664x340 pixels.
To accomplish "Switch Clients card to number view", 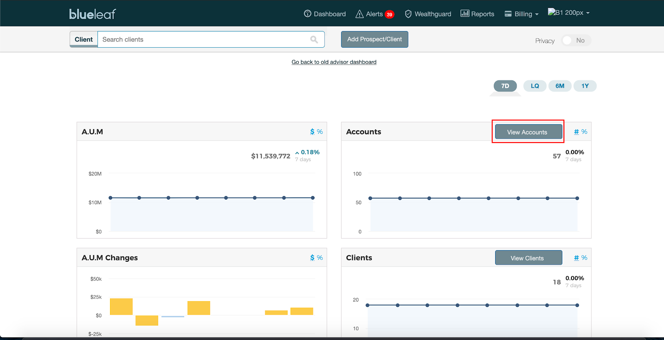I will [576, 258].
